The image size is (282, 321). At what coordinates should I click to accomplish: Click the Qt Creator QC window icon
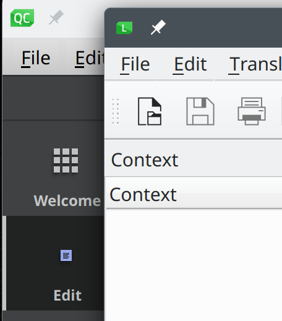pos(22,18)
